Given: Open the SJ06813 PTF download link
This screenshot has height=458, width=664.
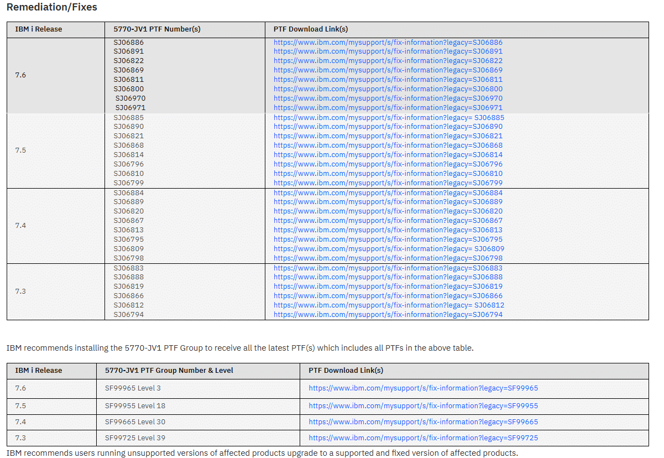Looking at the screenshot, I should [x=388, y=230].
